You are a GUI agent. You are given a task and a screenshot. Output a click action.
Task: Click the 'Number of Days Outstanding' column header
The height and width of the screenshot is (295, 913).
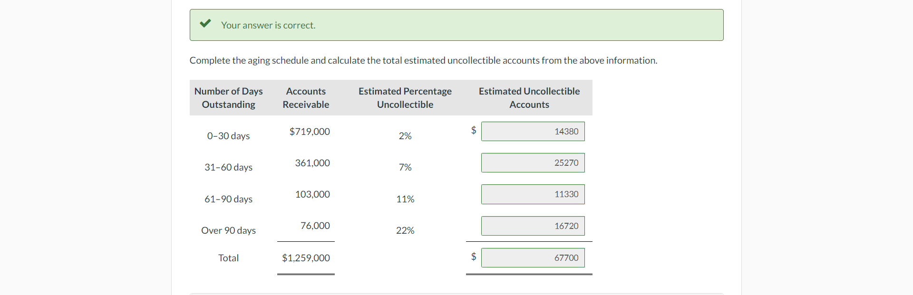coord(229,98)
